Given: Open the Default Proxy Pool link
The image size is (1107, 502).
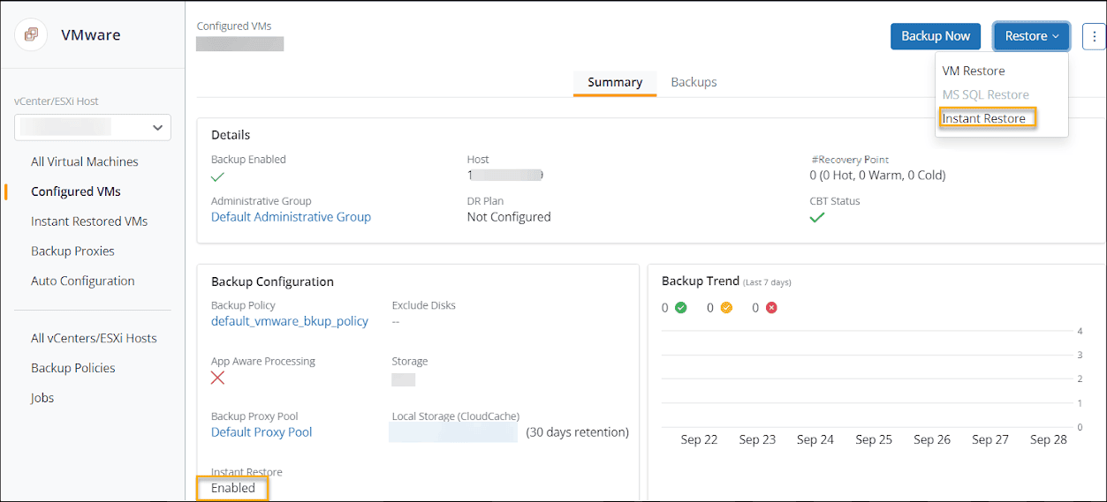Looking at the screenshot, I should tap(262, 432).
